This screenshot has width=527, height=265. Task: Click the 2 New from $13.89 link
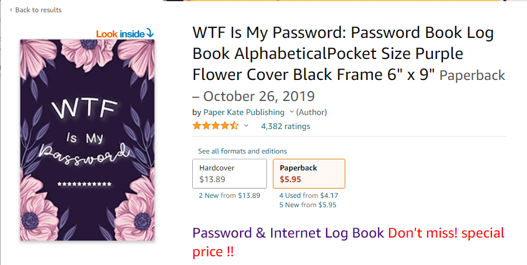(x=230, y=196)
